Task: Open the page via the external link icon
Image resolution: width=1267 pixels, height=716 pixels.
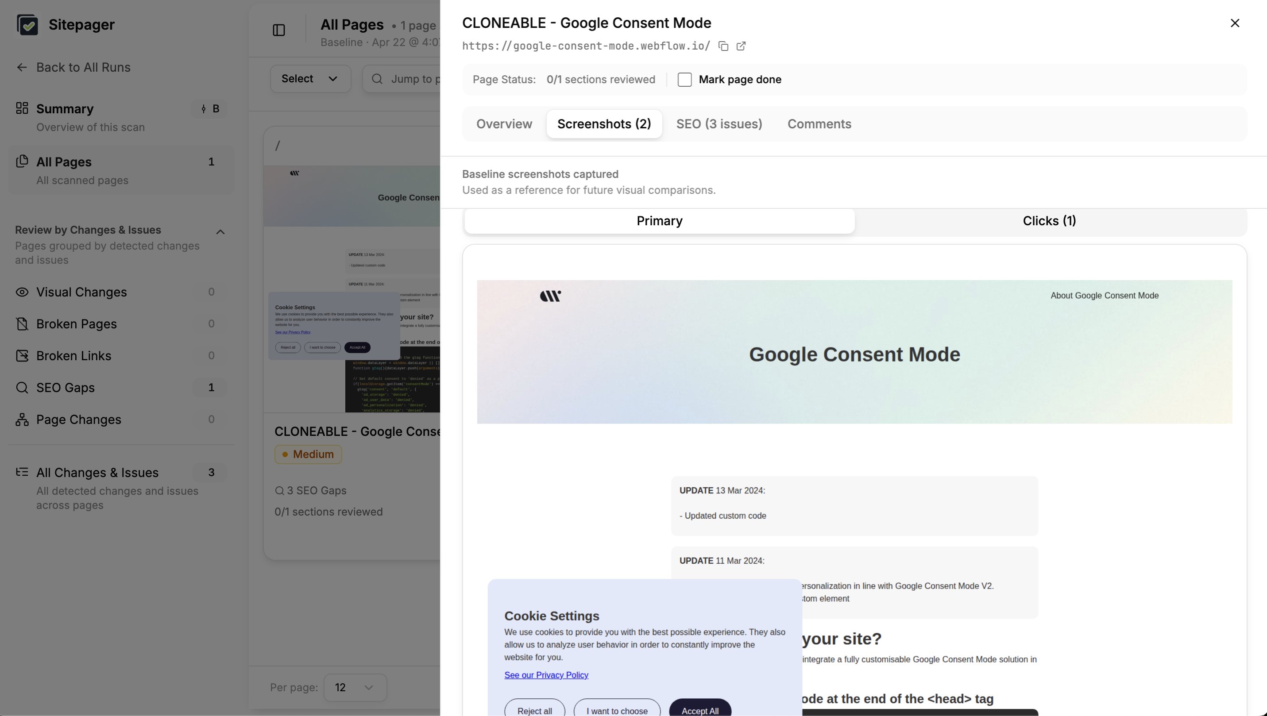Action: coord(741,46)
